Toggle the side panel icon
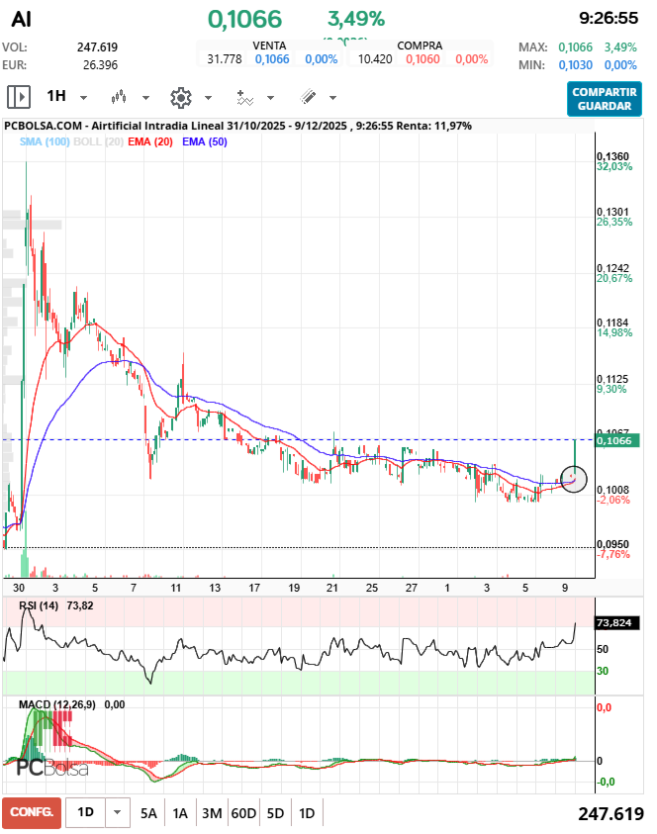 19,97
